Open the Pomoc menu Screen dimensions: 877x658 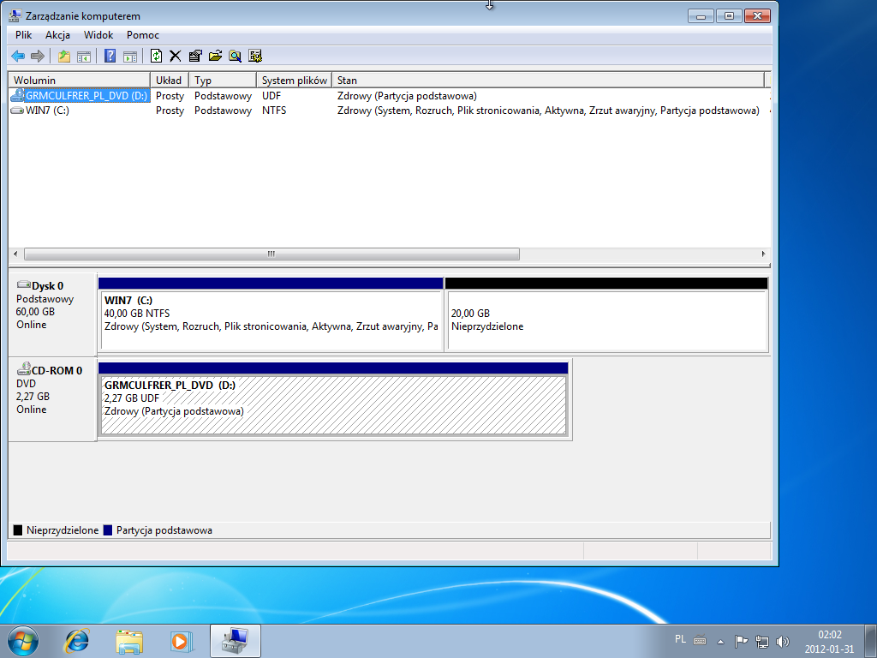[x=143, y=34]
